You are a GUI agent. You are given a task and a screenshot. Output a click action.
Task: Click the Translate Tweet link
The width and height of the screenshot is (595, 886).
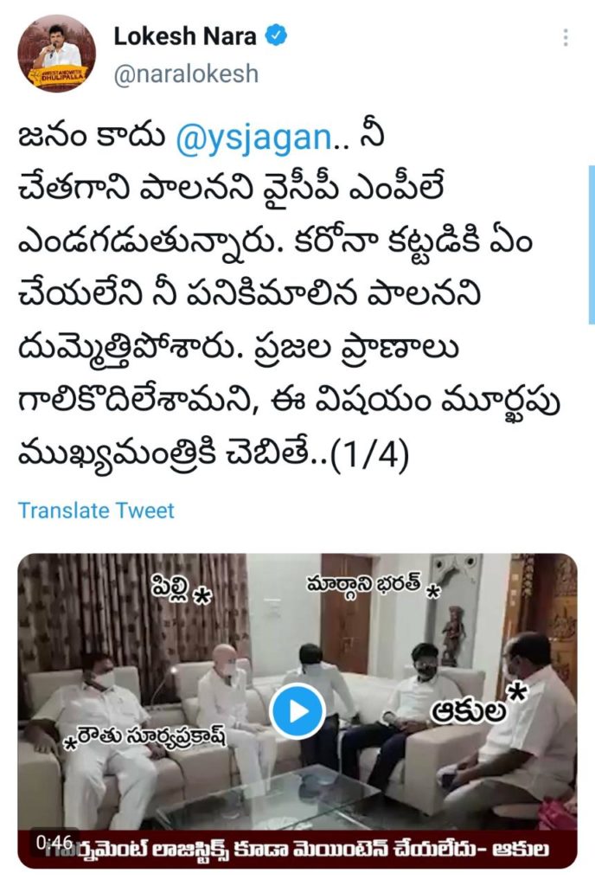[96, 510]
